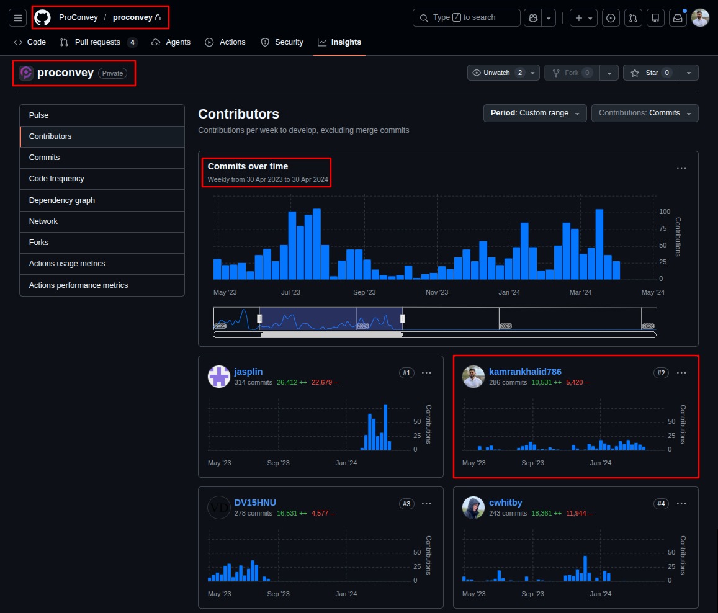Image resolution: width=718 pixels, height=613 pixels.
Task: Open options menu on jasplin card
Action: pyautogui.click(x=426, y=373)
